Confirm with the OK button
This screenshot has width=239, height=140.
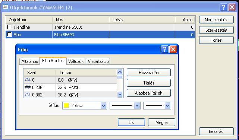coord(131,122)
